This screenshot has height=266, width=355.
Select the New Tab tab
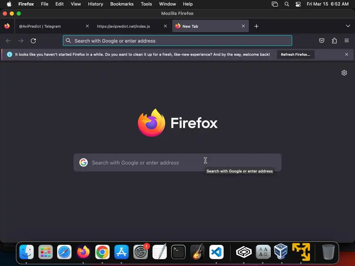point(210,26)
